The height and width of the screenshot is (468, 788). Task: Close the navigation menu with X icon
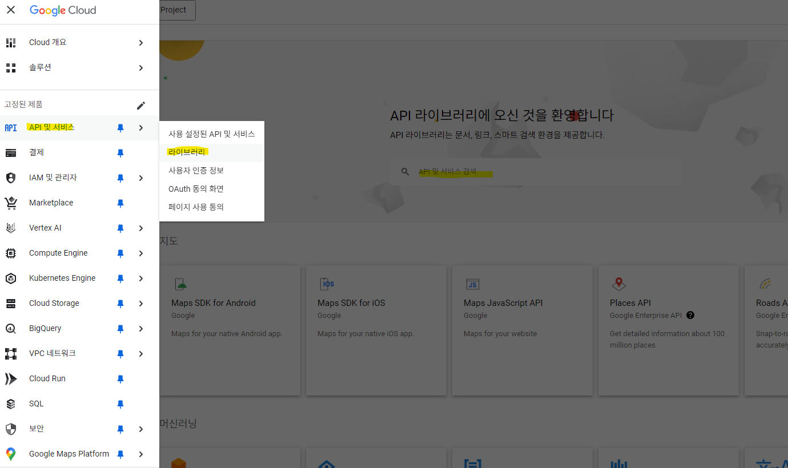pos(11,10)
